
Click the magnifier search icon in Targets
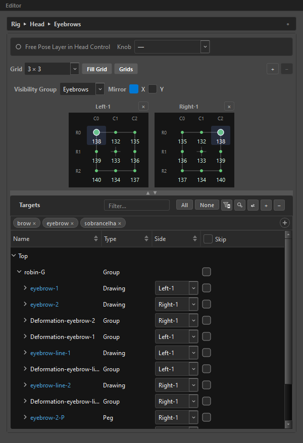click(240, 205)
